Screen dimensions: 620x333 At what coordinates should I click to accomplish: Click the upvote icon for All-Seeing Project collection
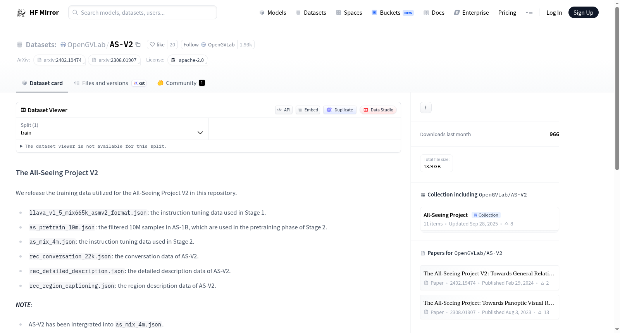tap(506, 224)
